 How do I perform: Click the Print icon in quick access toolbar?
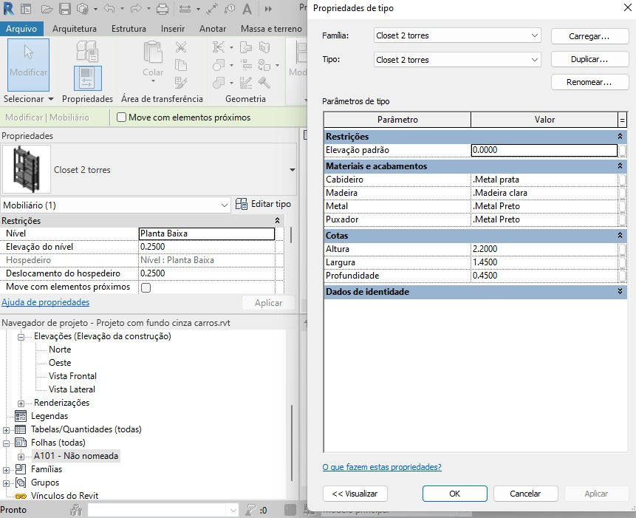click(163, 9)
